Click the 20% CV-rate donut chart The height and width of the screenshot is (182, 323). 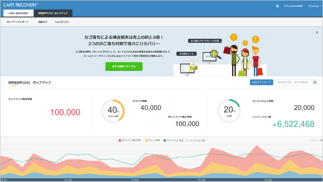[x=229, y=111]
